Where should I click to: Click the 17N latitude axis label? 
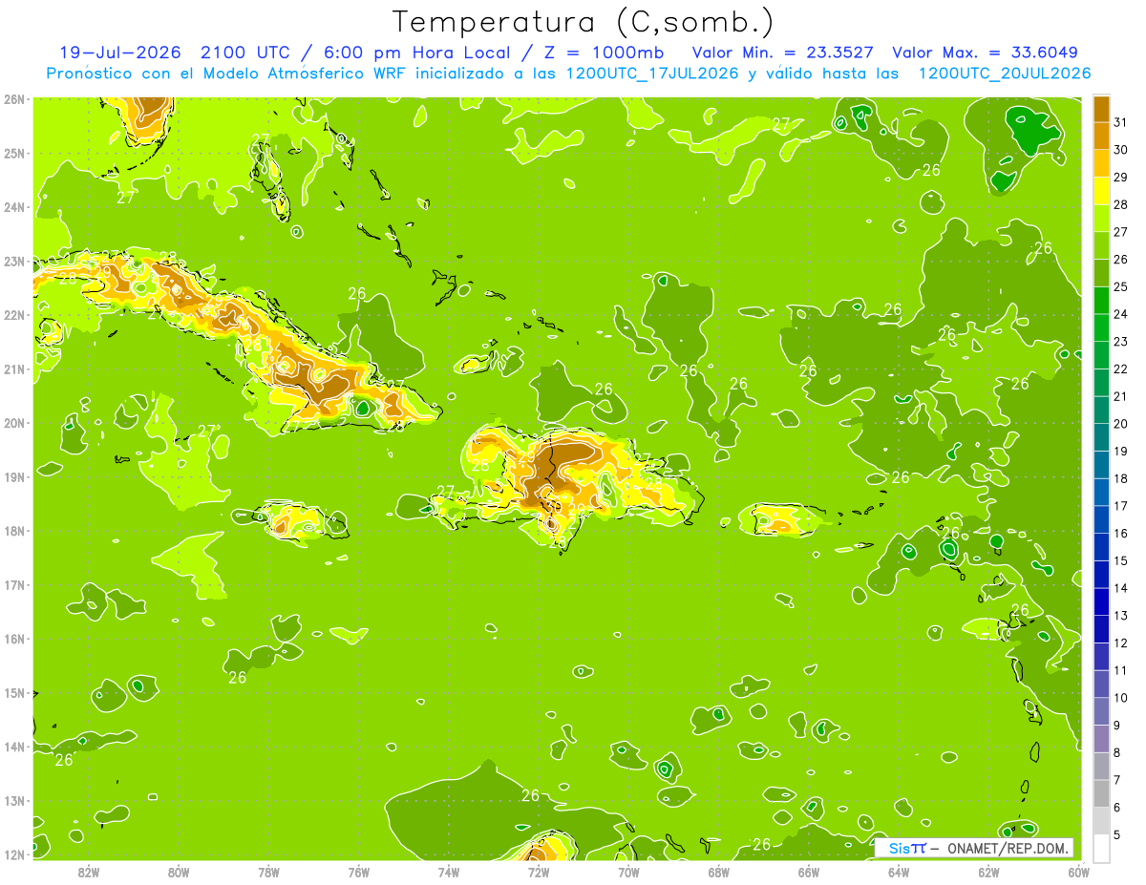14,584
